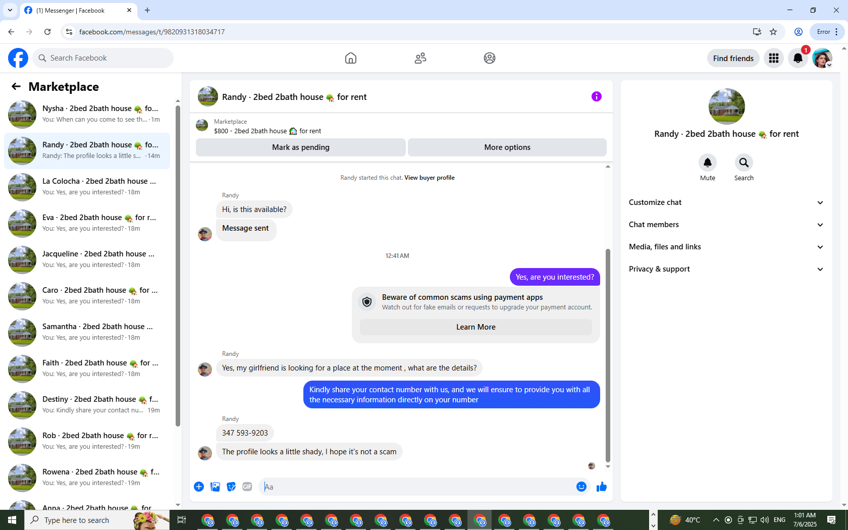
Task: Open the Facebook menu grid icon
Action: (774, 58)
